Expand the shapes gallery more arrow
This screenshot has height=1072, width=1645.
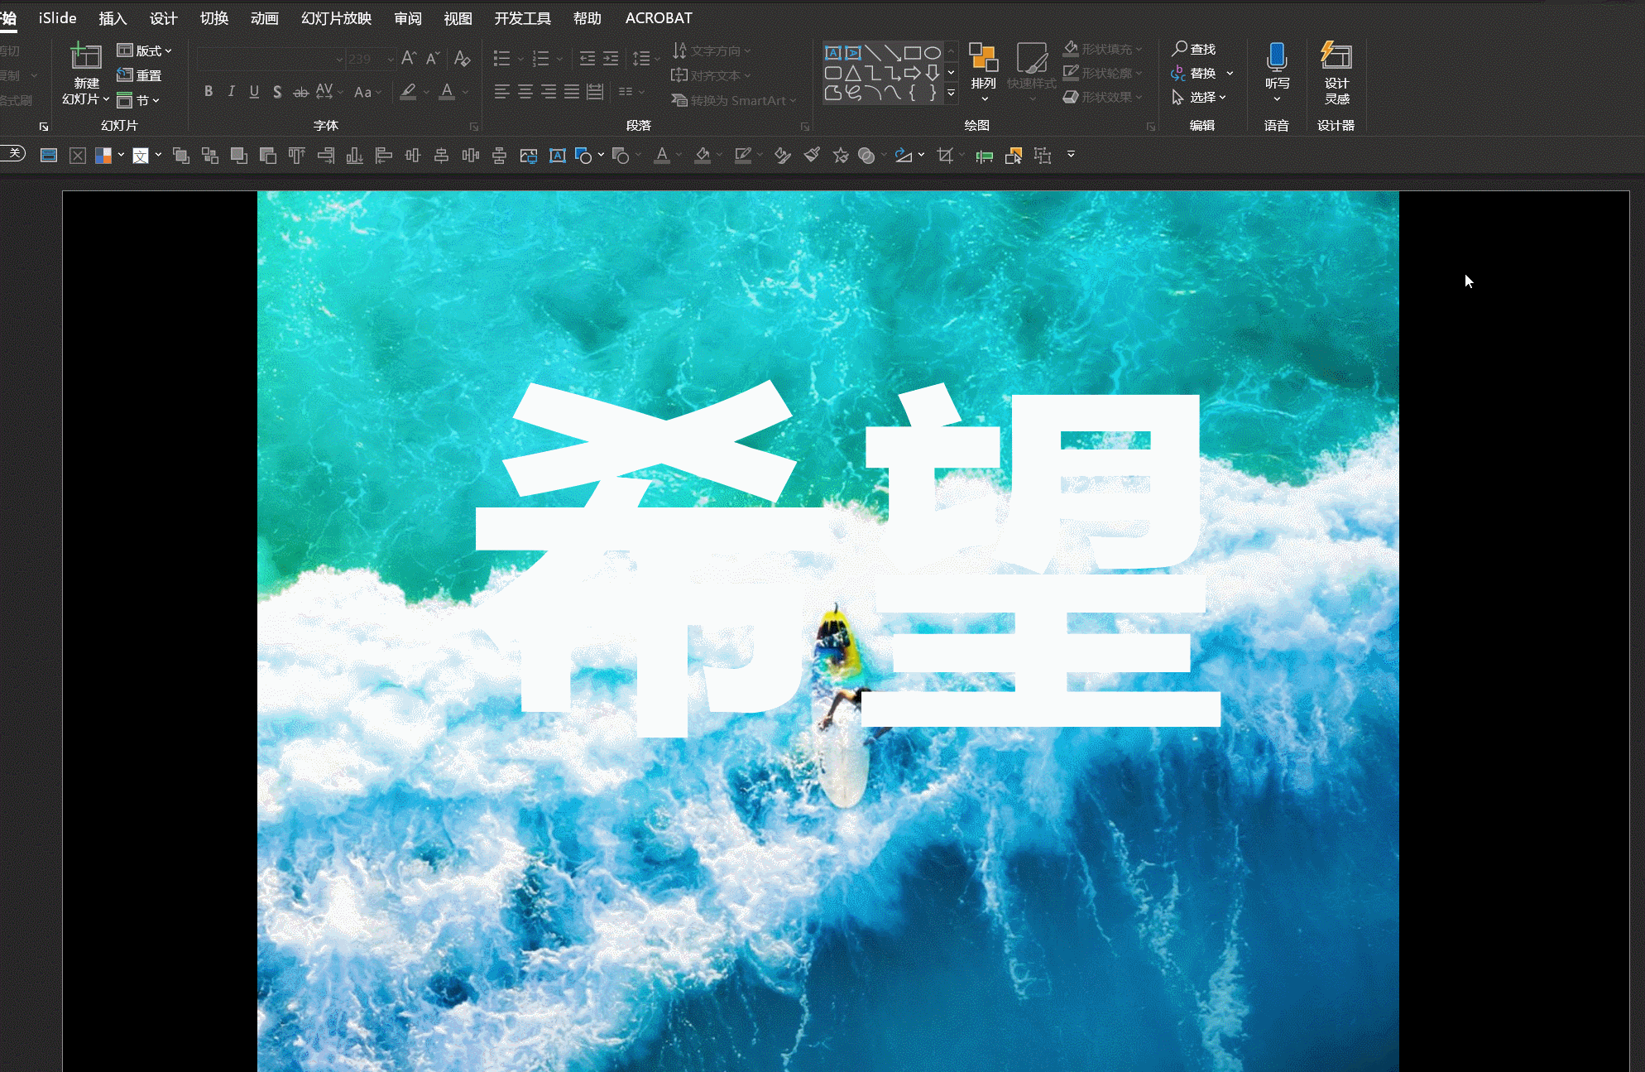[951, 94]
